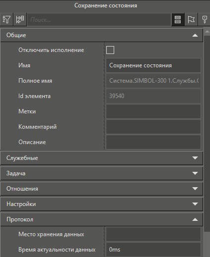Image resolution: width=210 pixels, height=257 pixels.
Task: Expand the Отношения section
Action: [x=102, y=189]
